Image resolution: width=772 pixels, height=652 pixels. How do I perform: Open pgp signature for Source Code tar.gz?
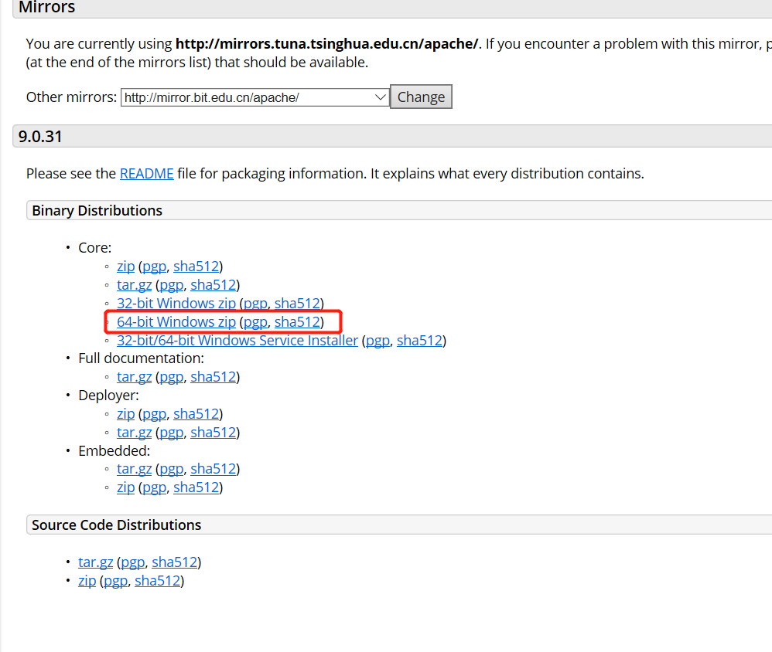(x=133, y=562)
